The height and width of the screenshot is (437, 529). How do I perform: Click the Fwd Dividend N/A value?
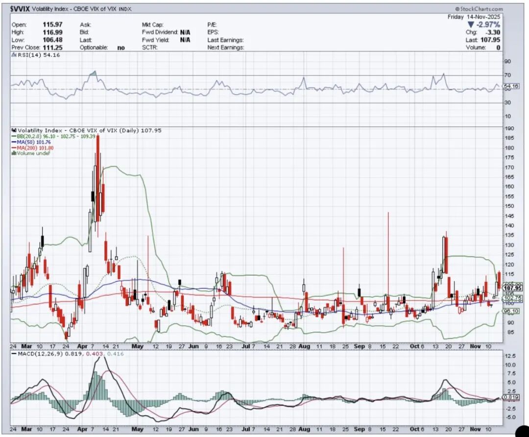point(185,32)
